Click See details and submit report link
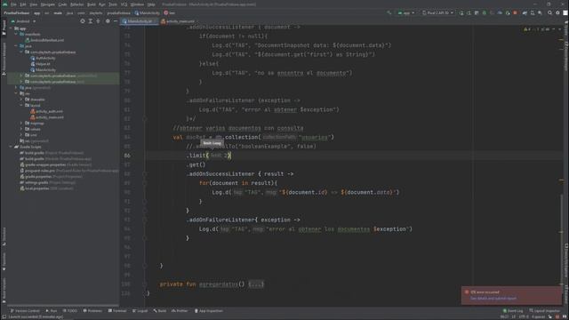Viewport: 569px width, 320px height. (493, 299)
